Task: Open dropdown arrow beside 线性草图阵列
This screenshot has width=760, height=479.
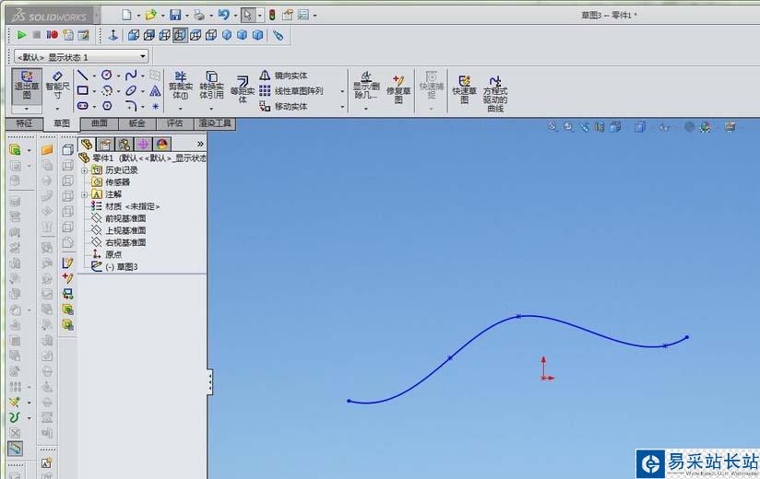Action: coord(342,91)
